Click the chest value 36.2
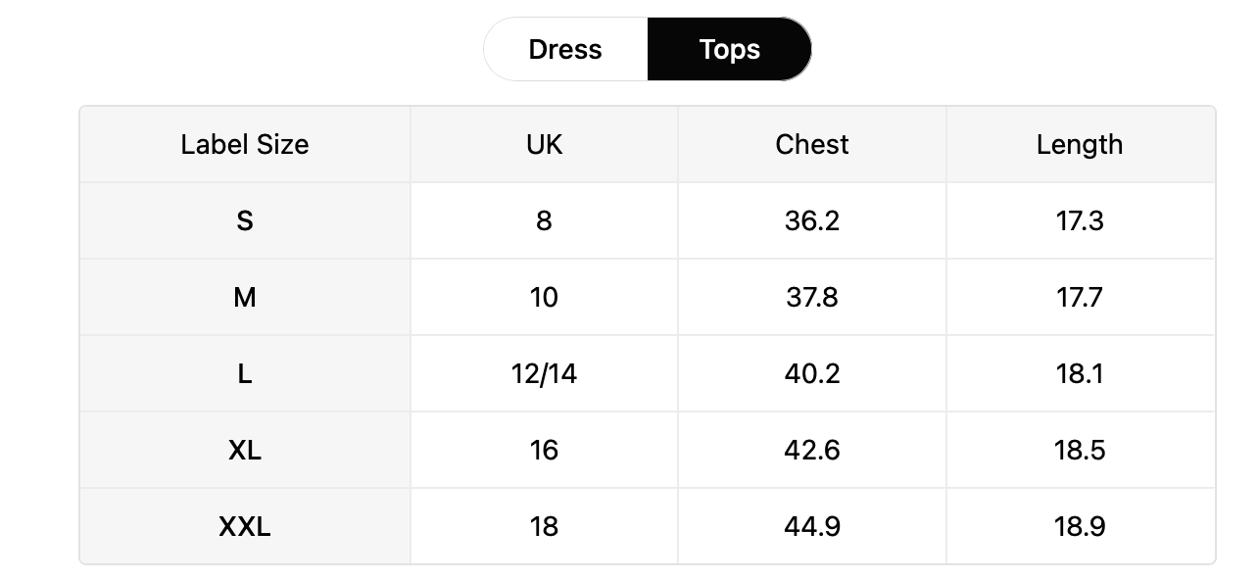1258x580 pixels. [812, 220]
